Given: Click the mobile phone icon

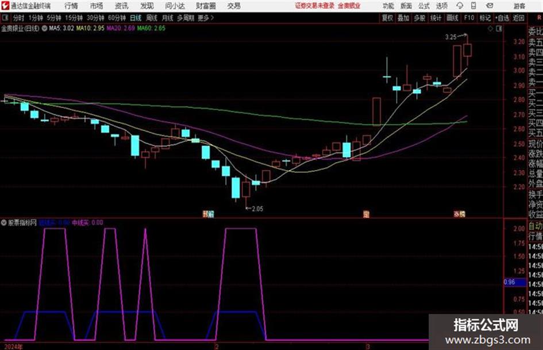Looking at the screenshot, I should click(473, 6).
